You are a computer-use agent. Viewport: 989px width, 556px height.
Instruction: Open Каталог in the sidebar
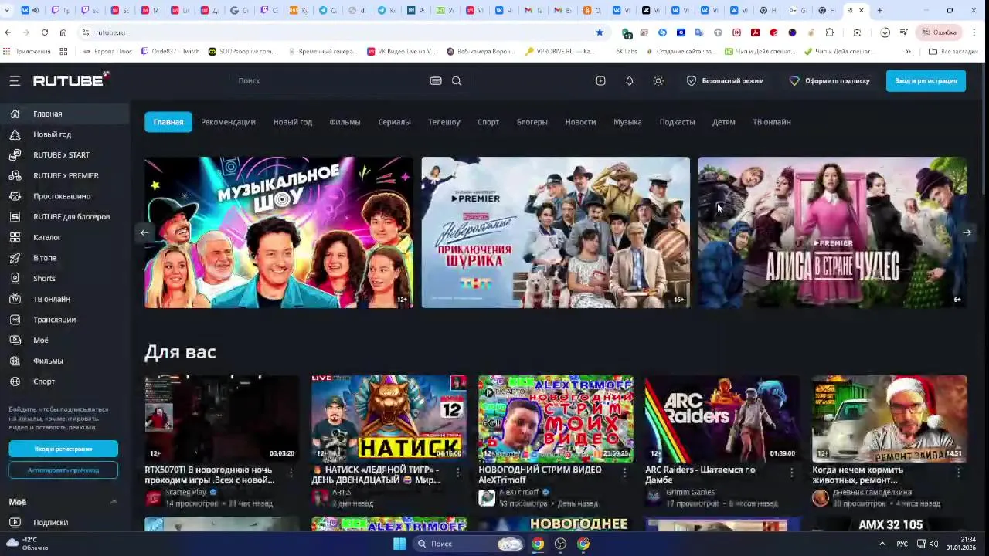(x=65, y=237)
